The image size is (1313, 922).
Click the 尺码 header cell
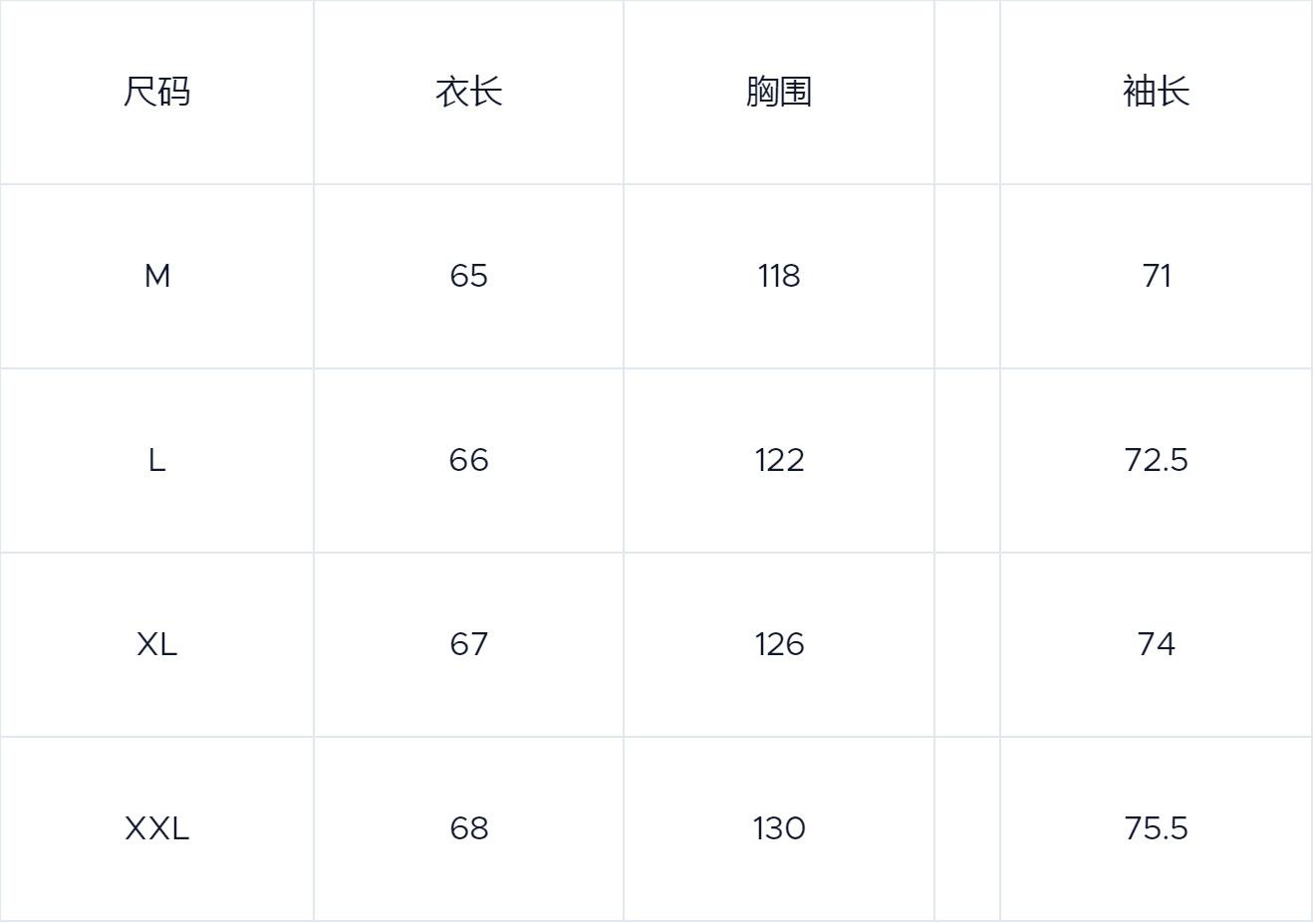[156, 92]
